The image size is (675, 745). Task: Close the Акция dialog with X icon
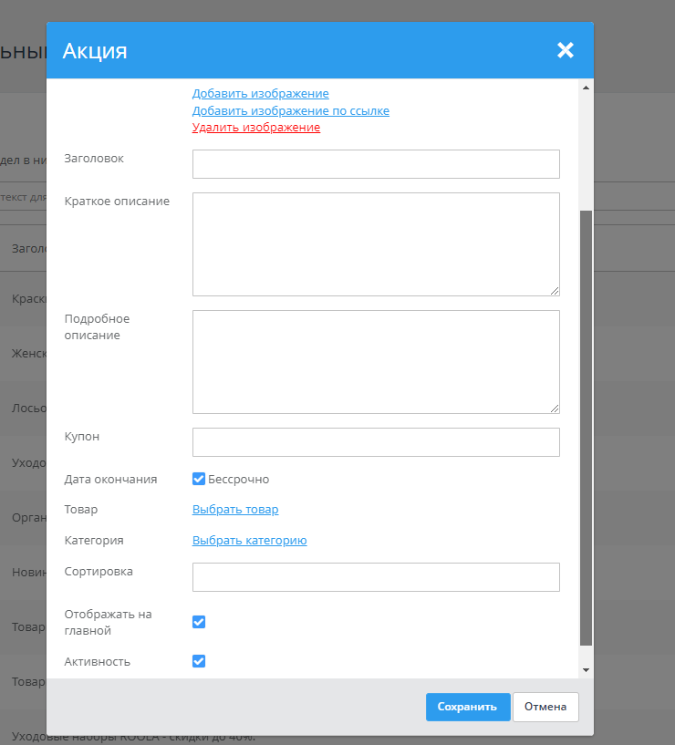(566, 50)
